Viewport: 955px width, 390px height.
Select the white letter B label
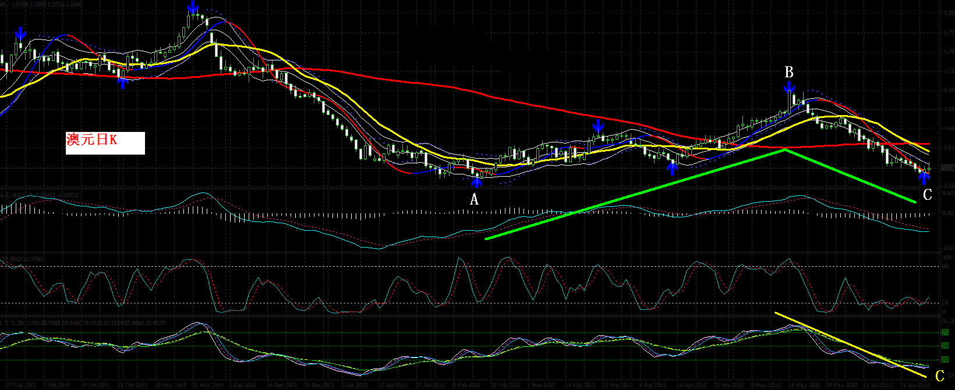(789, 72)
